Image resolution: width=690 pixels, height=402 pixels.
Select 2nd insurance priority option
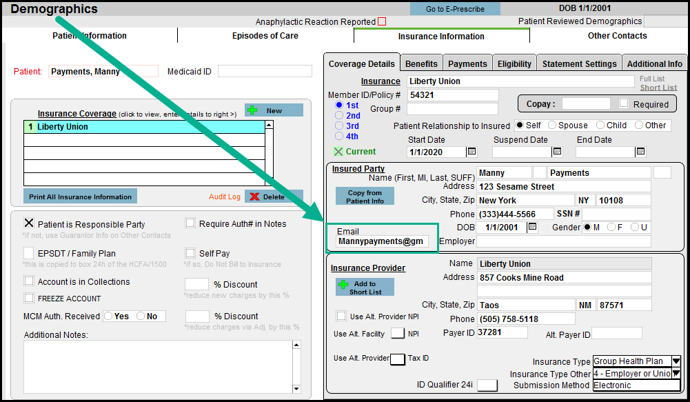click(x=338, y=116)
